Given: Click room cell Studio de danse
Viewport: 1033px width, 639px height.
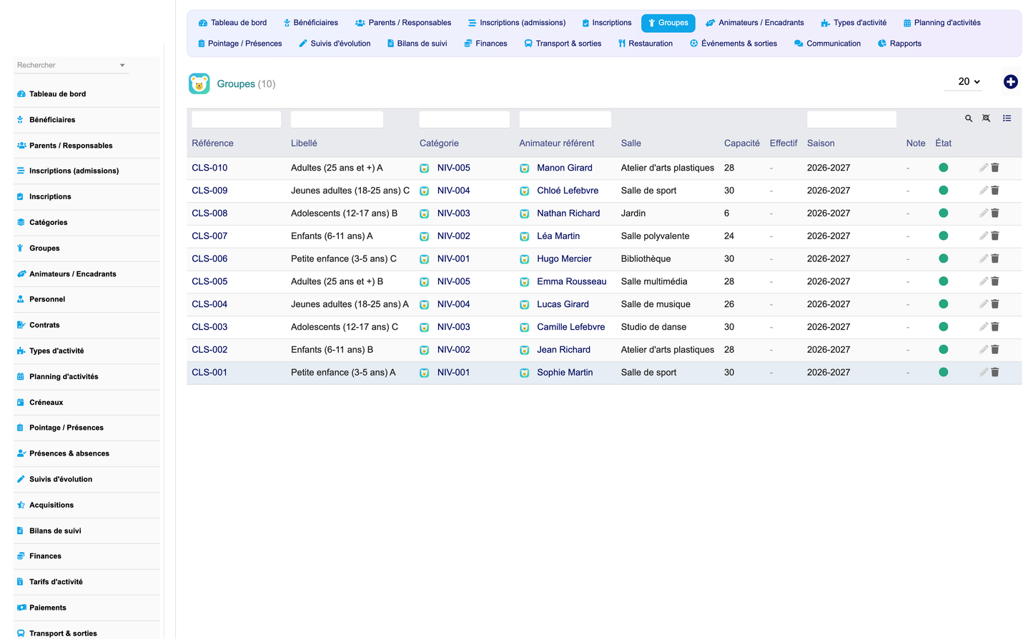Looking at the screenshot, I should coord(653,327).
